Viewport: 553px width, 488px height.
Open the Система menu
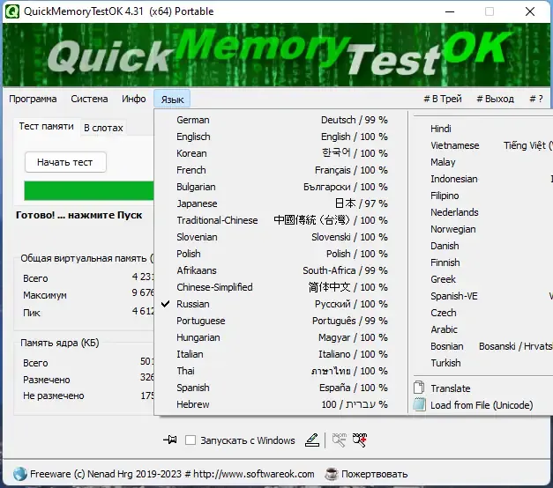(89, 99)
